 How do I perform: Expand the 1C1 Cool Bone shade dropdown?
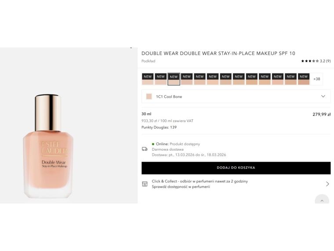click(x=236, y=96)
